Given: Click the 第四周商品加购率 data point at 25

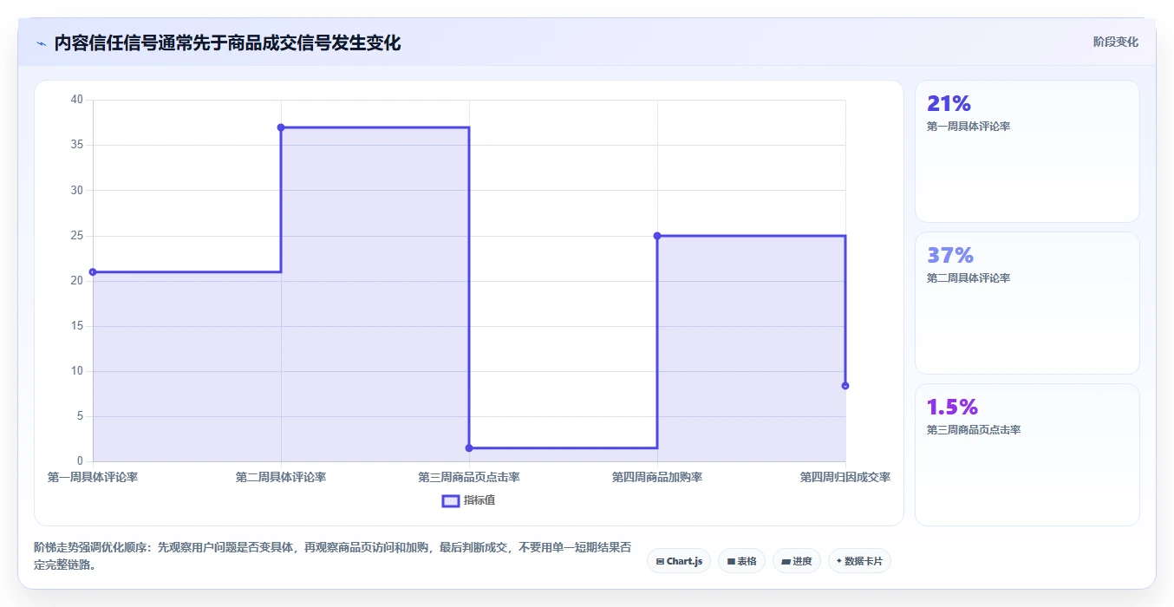Looking at the screenshot, I should click(657, 236).
